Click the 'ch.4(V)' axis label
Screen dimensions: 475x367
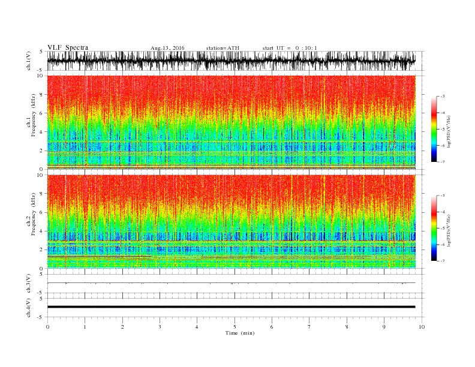(28, 308)
